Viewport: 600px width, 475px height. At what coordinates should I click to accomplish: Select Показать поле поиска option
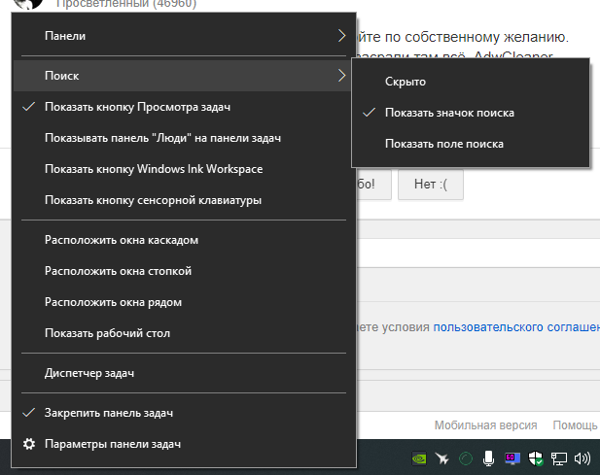click(x=471, y=144)
